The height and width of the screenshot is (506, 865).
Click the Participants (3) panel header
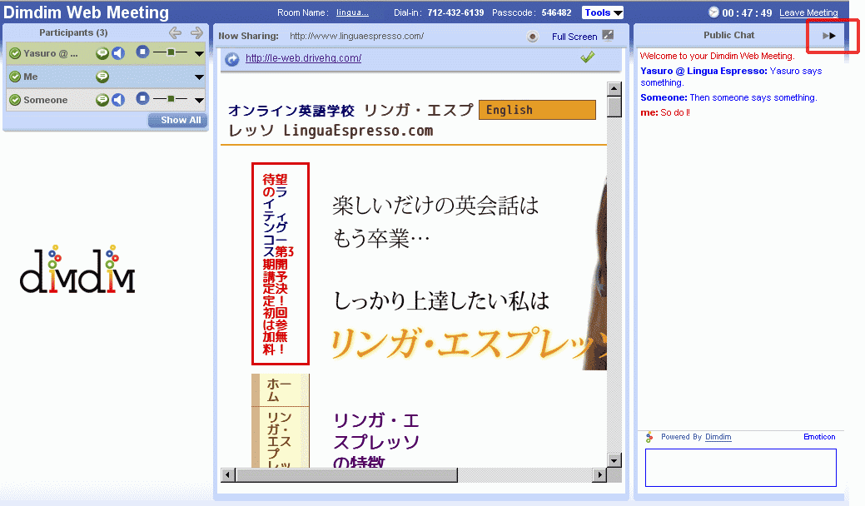tap(73, 32)
